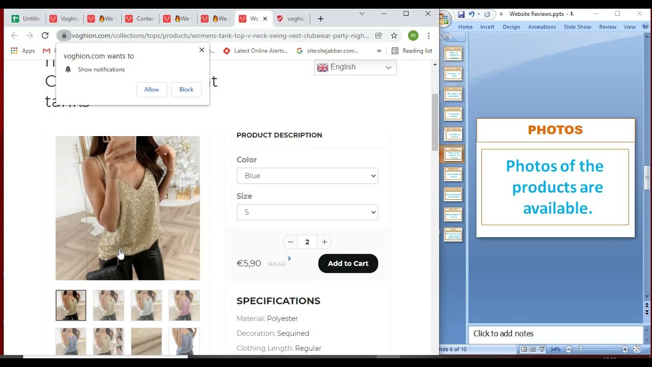The image size is (652, 367).
Task: Open the English language selector
Action: [355, 67]
